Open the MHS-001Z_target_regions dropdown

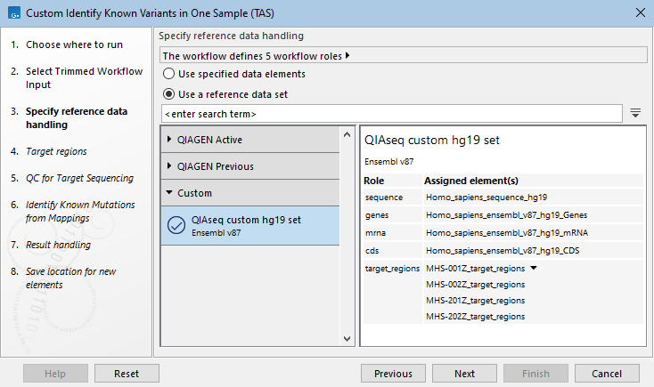[534, 268]
